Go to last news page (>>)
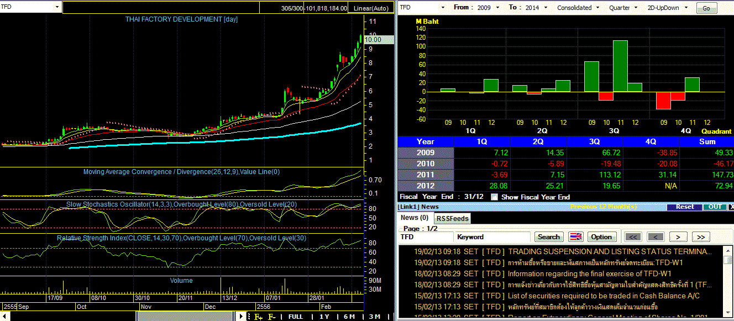Viewport: 734px width, 321px height. click(700, 237)
